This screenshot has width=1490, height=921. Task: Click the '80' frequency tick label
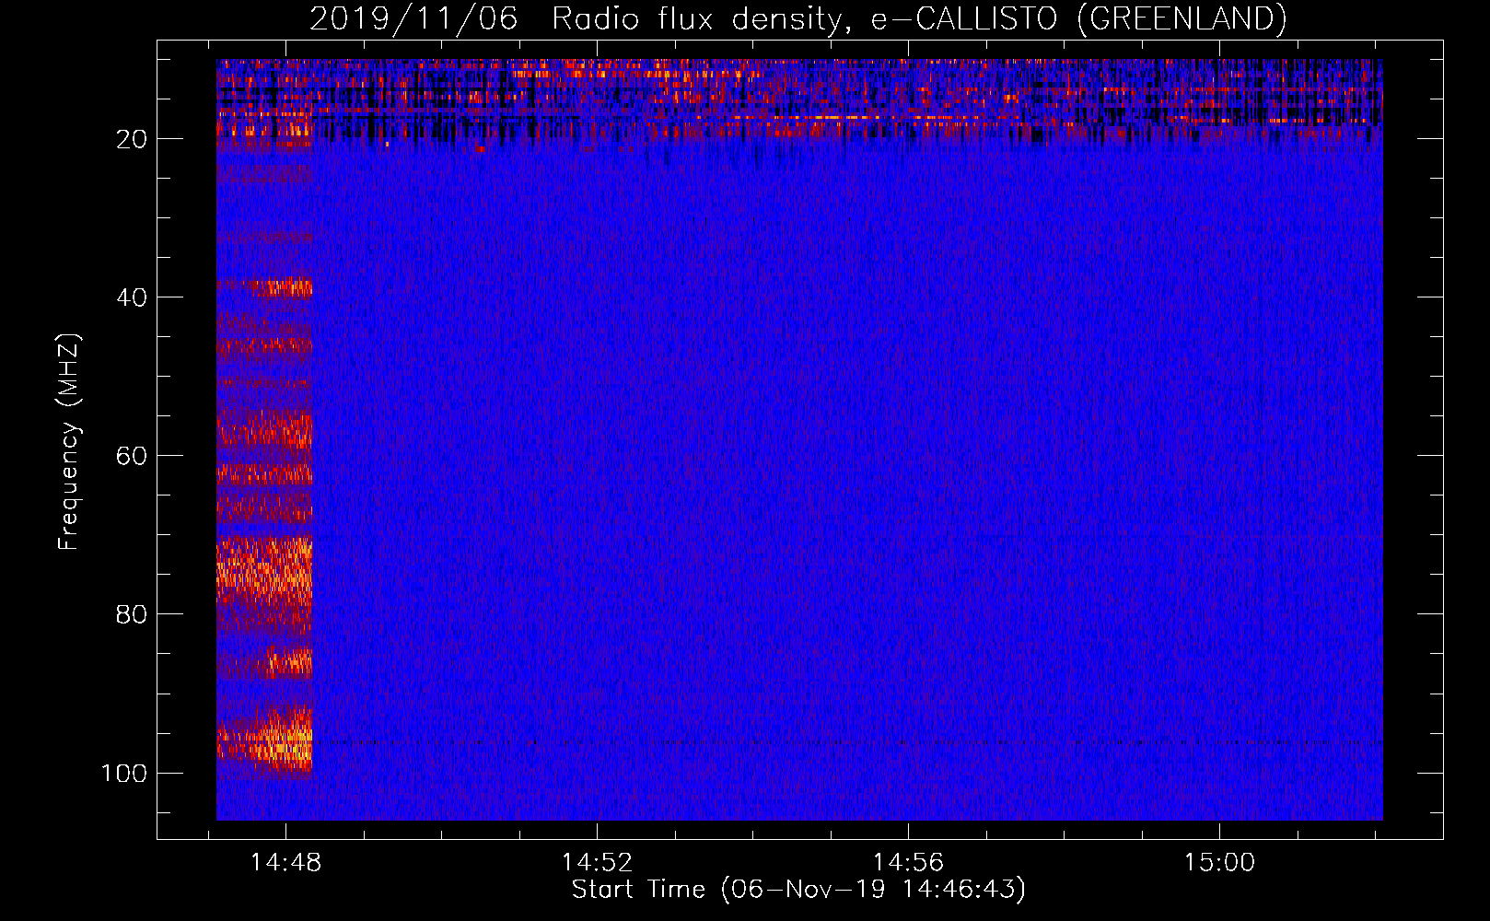[x=131, y=614]
